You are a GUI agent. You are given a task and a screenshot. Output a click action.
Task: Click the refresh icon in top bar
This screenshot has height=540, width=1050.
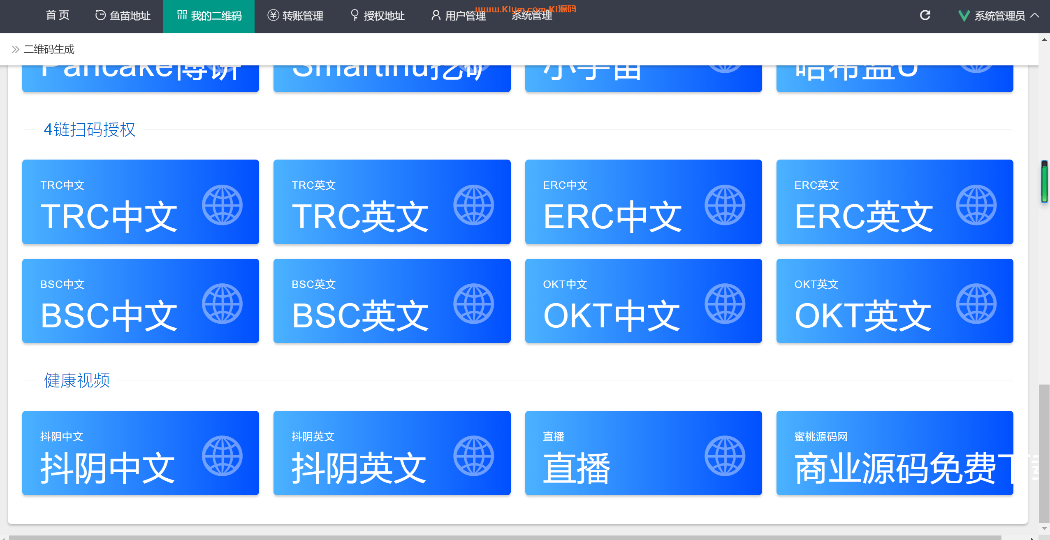click(925, 15)
